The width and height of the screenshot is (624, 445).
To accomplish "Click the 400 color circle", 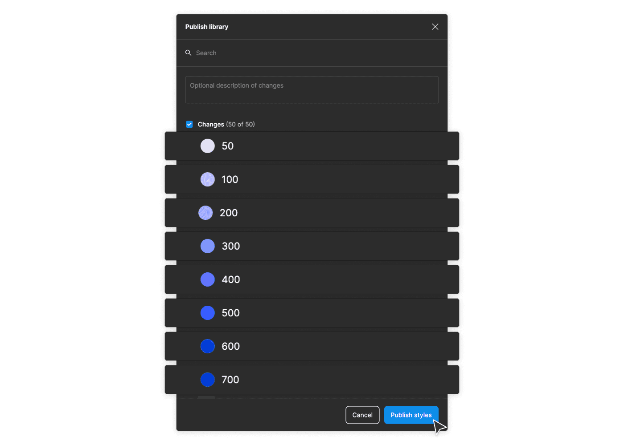I will pyautogui.click(x=207, y=279).
